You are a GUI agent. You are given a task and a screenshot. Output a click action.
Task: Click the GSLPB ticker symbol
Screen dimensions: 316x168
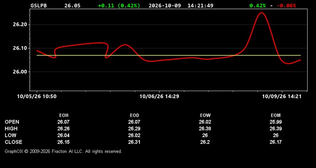coord(38,5)
